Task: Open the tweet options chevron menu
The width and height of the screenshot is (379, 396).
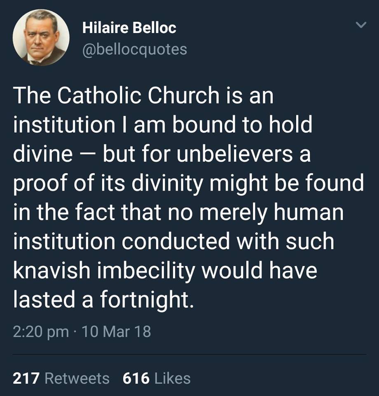Action: (360, 26)
